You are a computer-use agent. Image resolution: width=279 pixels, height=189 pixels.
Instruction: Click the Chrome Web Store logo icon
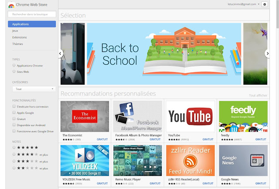(11, 5)
